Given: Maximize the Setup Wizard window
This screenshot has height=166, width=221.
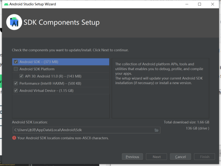Looking at the screenshot, I should coord(200,4).
